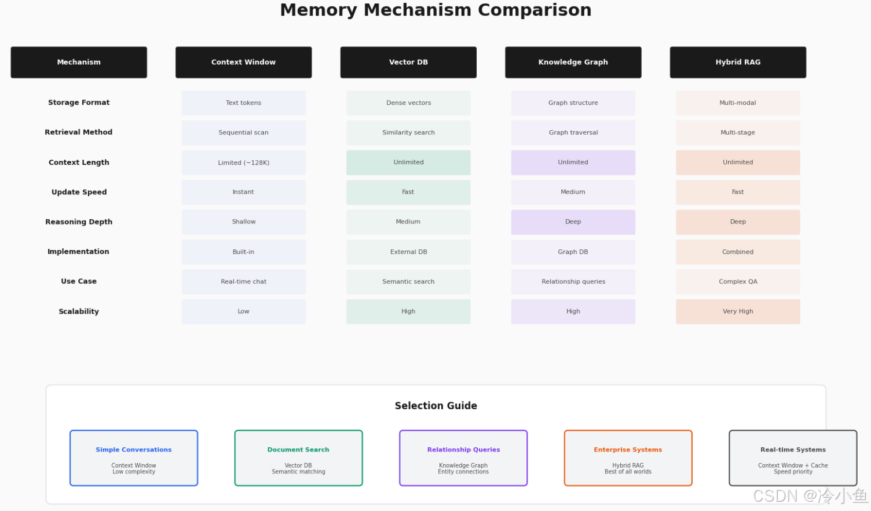
Task: Click the Text tokens cell
Action: [244, 103]
